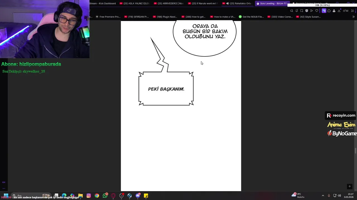357x200 pixels.
Task: Open How to make a VA... bookmark
Action: [223, 17]
